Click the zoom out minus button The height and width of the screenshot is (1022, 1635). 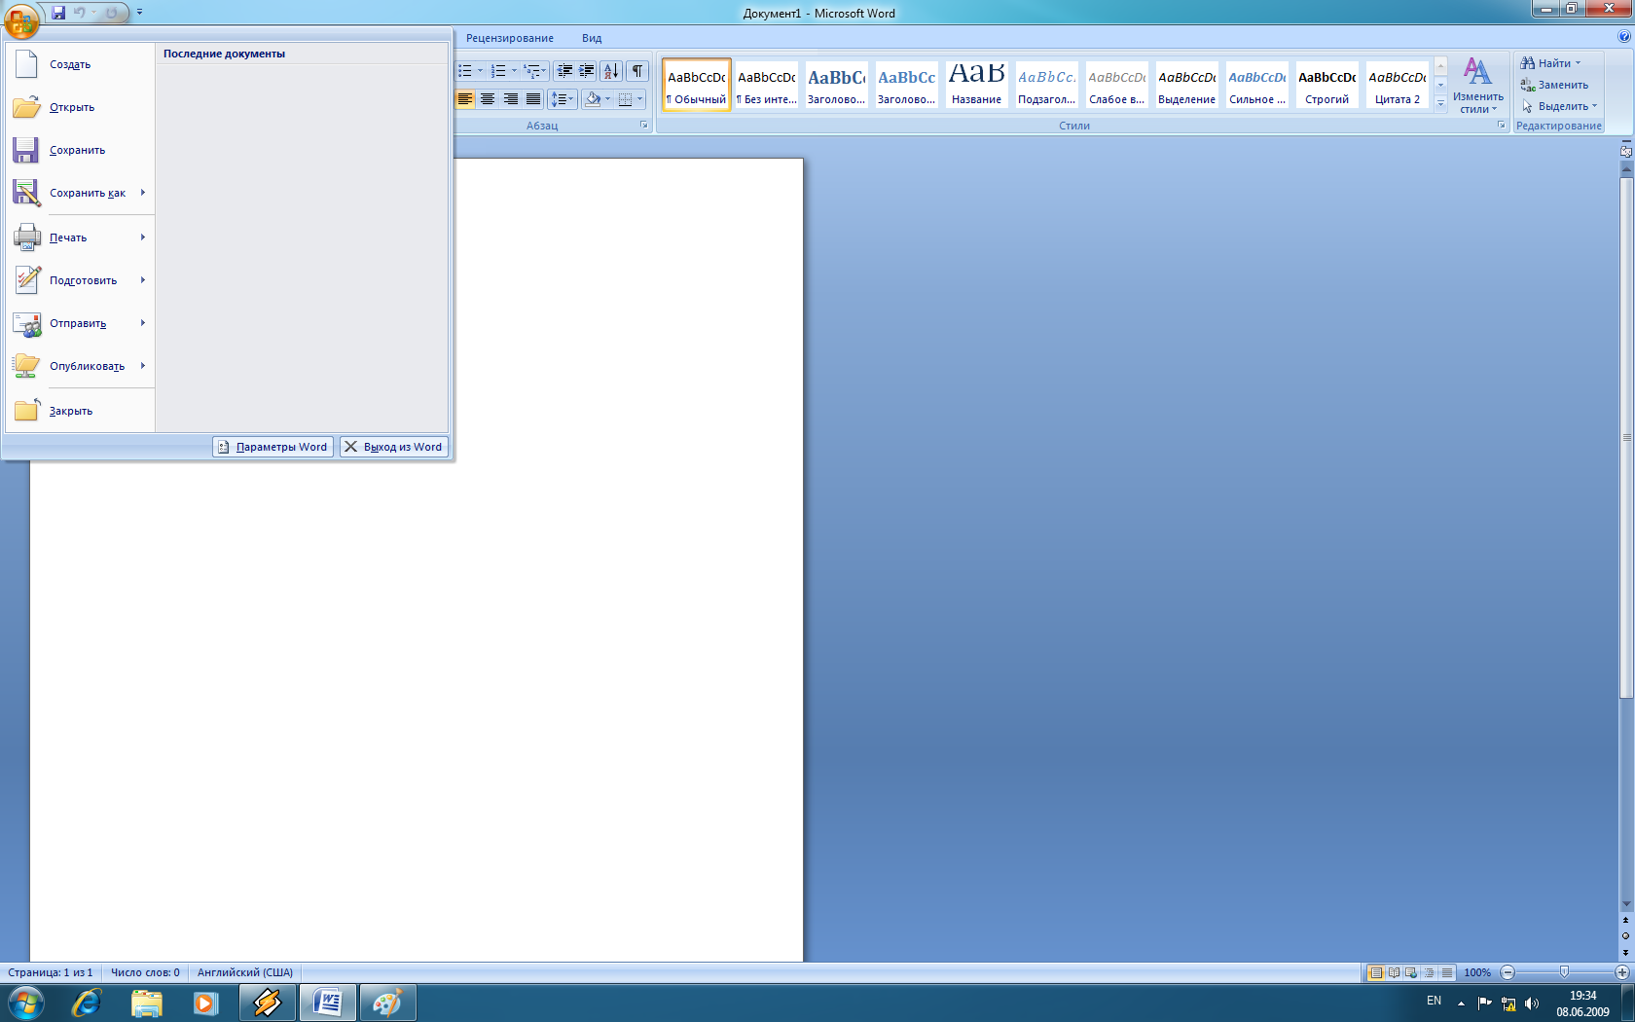(1508, 972)
